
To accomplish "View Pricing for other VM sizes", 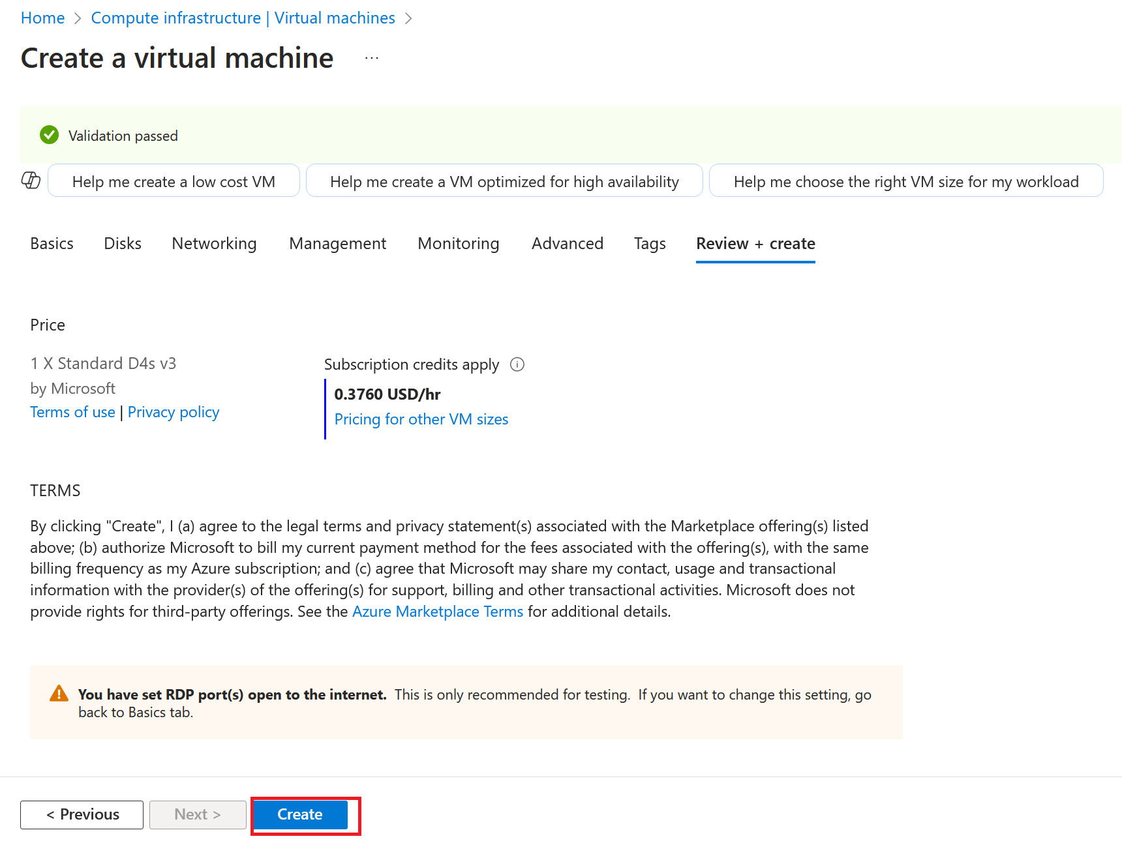I will tap(421, 419).
